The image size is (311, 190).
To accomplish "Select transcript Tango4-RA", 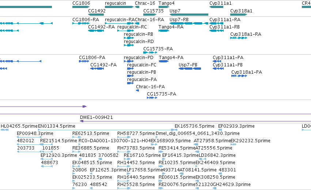I will (164, 31).
